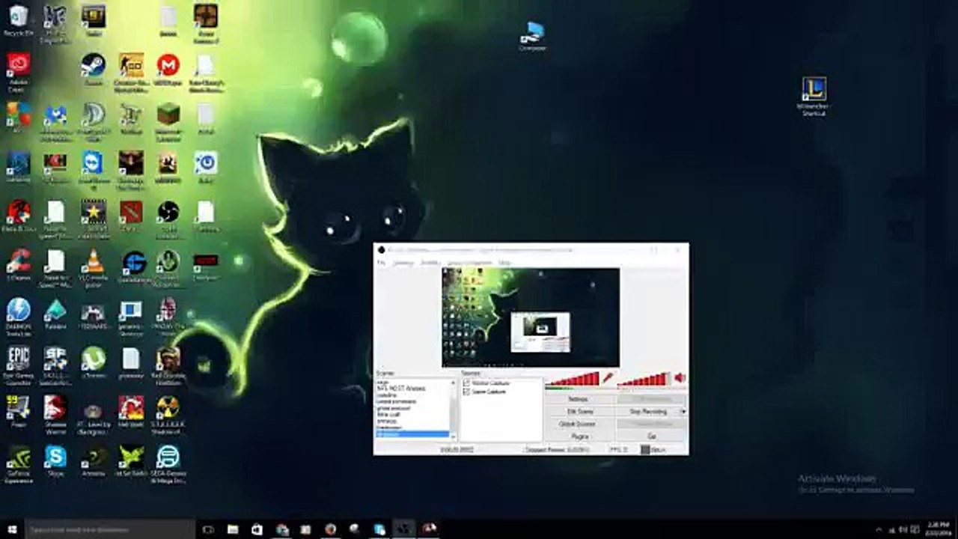Click the Exit button in OBS
Screen dimensions: 958x539
652,436
